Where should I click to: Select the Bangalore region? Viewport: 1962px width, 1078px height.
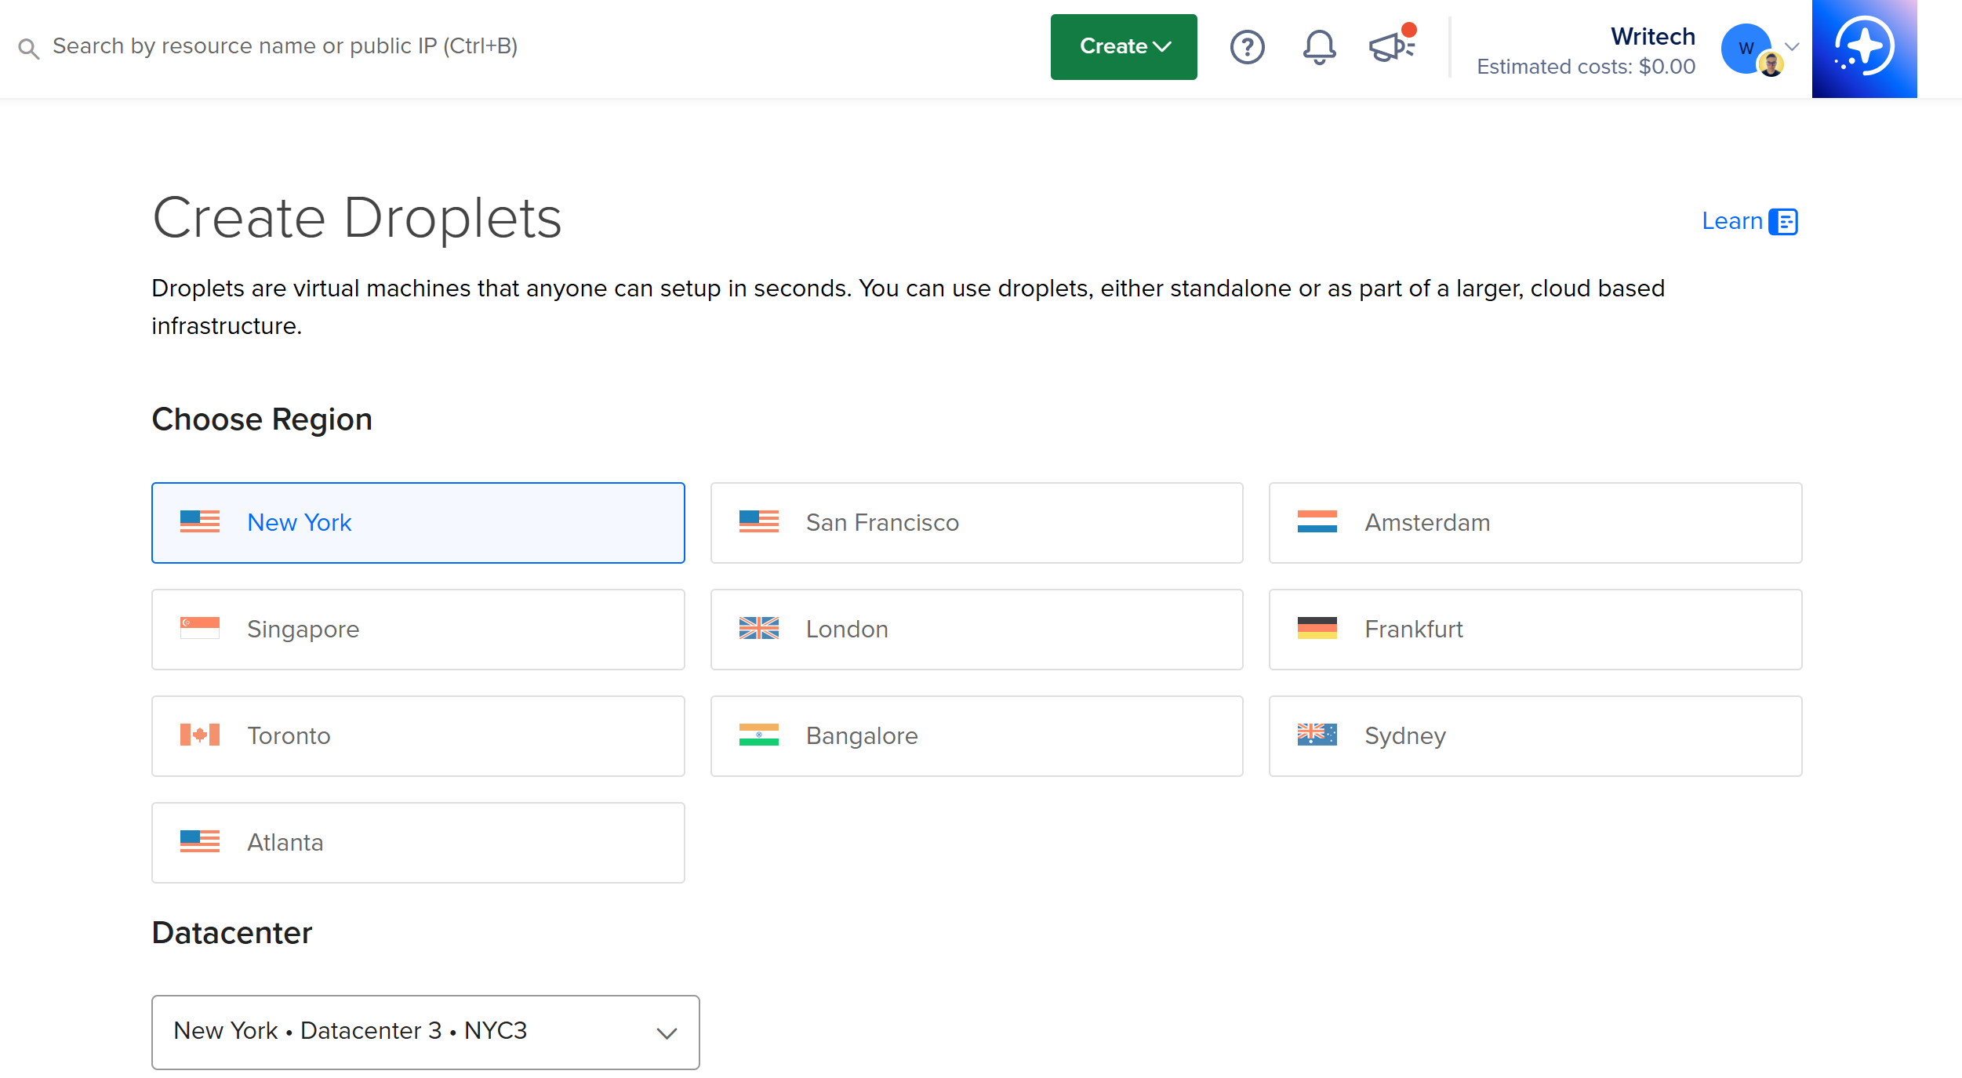[x=976, y=735]
